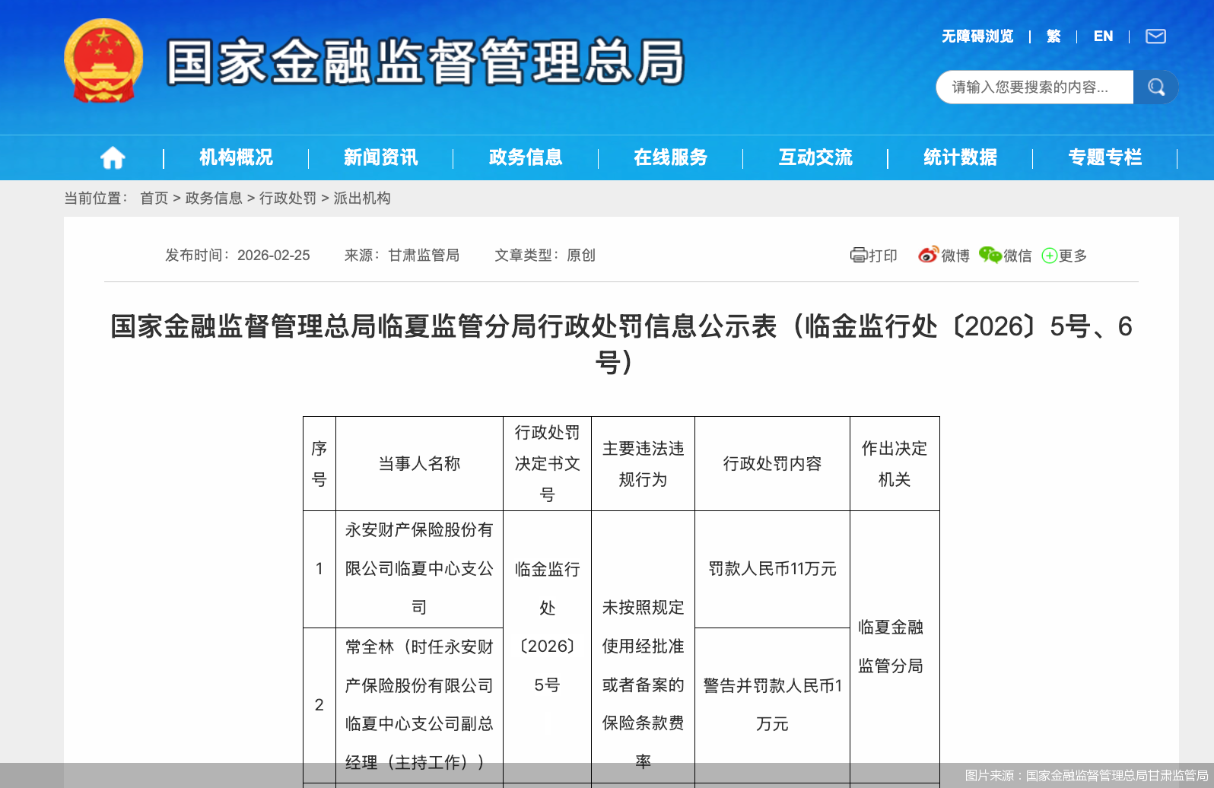This screenshot has width=1214, height=788.
Task: Open the 互动交流 menu
Action: 815,157
